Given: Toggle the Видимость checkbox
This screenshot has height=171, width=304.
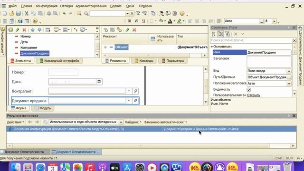Looking at the screenshot, I should pos(249,90).
